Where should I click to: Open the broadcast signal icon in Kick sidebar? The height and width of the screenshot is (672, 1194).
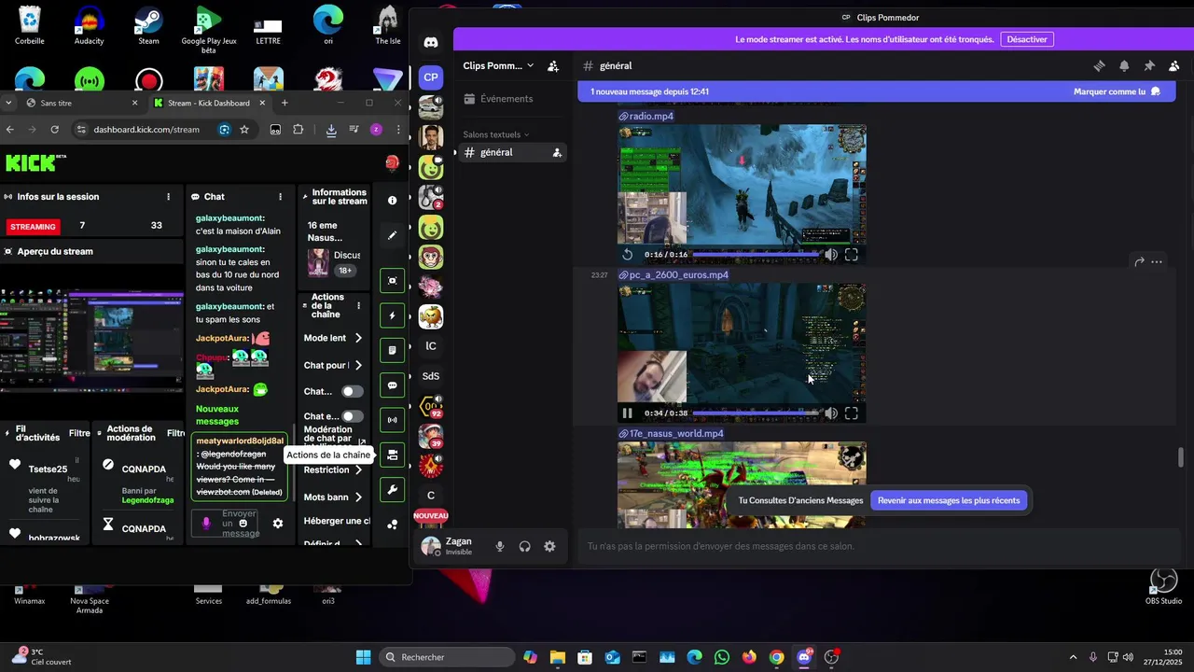point(392,420)
